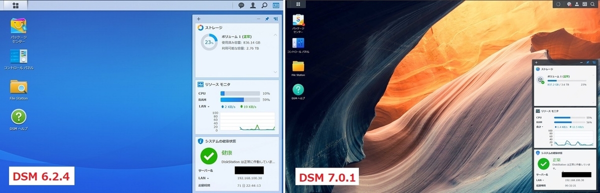This screenshot has height=193, width=600.
Task: Click the volume status icon in DSM 7.0.1 Storage
Action: (x=540, y=80)
